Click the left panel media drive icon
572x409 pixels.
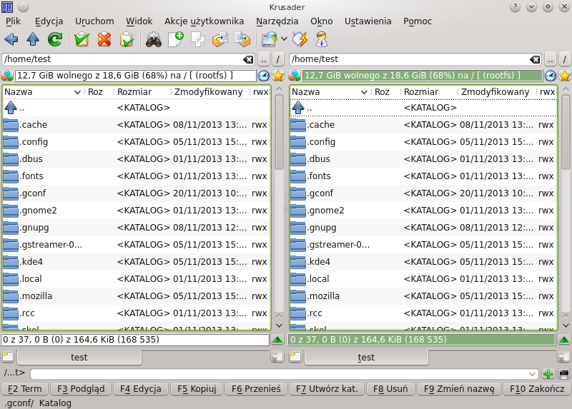click(x=7, y=76)
